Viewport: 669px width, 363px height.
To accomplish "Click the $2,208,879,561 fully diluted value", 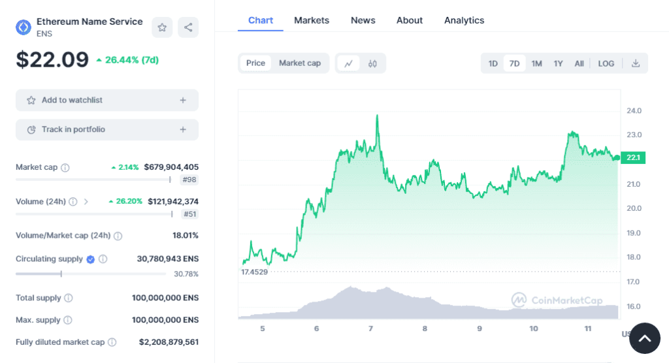I will (169, 342).
